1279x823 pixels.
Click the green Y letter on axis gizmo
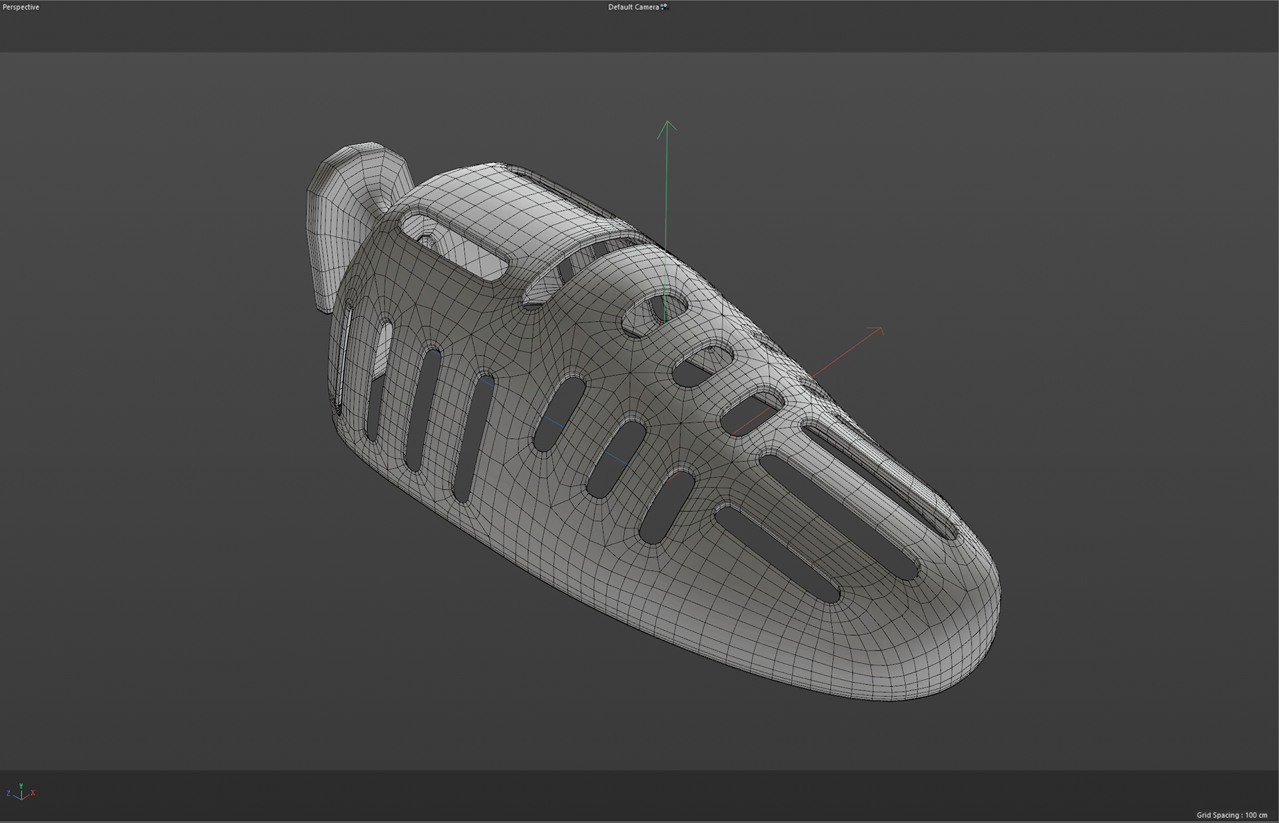click(21, 786)
